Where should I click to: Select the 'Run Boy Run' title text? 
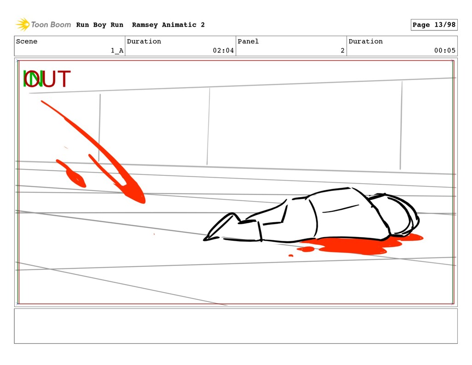click(100, 25)
